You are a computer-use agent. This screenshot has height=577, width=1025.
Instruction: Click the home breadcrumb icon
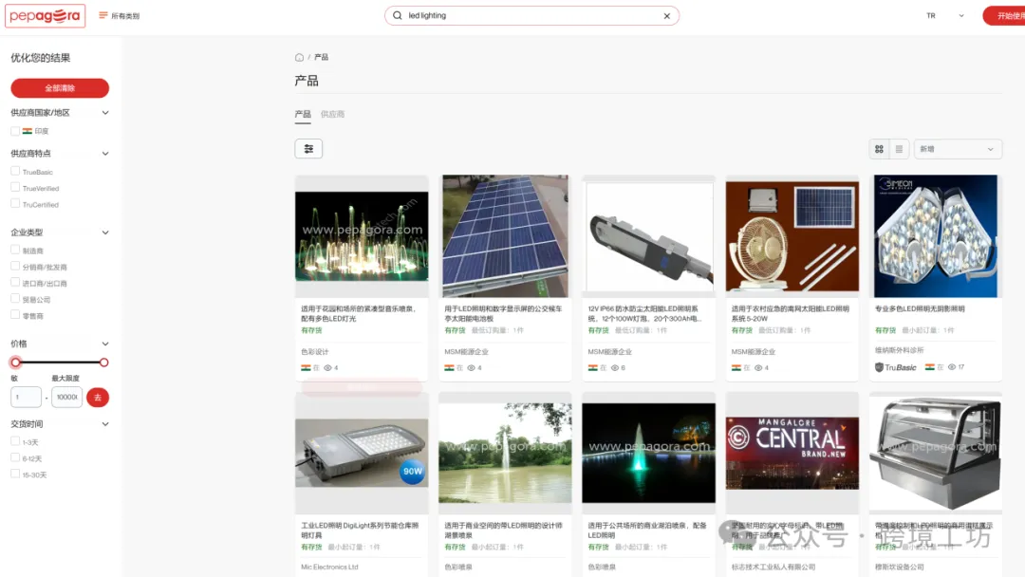point(300,58)
